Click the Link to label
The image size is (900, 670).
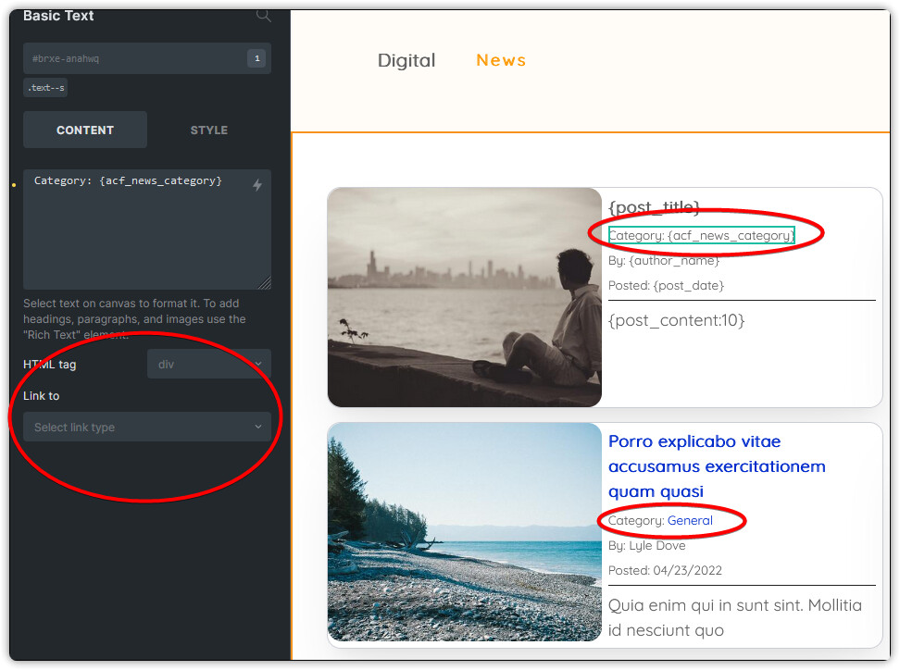click(42, 396)
